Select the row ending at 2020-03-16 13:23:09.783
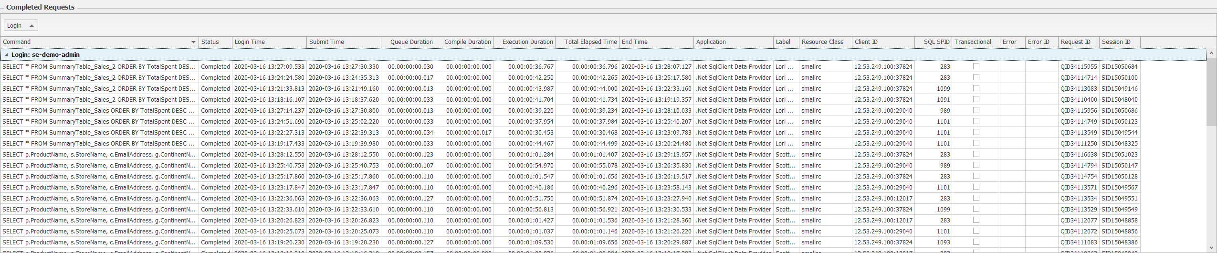The height and width of the screenshot is (253, 1217). click(x=573, y=133)
